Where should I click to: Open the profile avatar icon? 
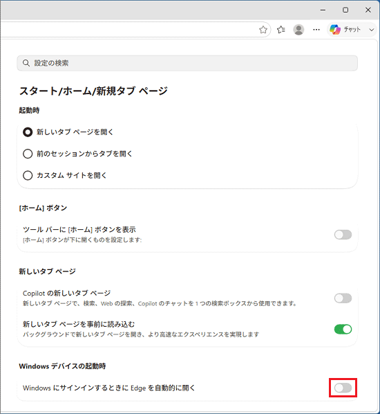[x=298, y=30]
